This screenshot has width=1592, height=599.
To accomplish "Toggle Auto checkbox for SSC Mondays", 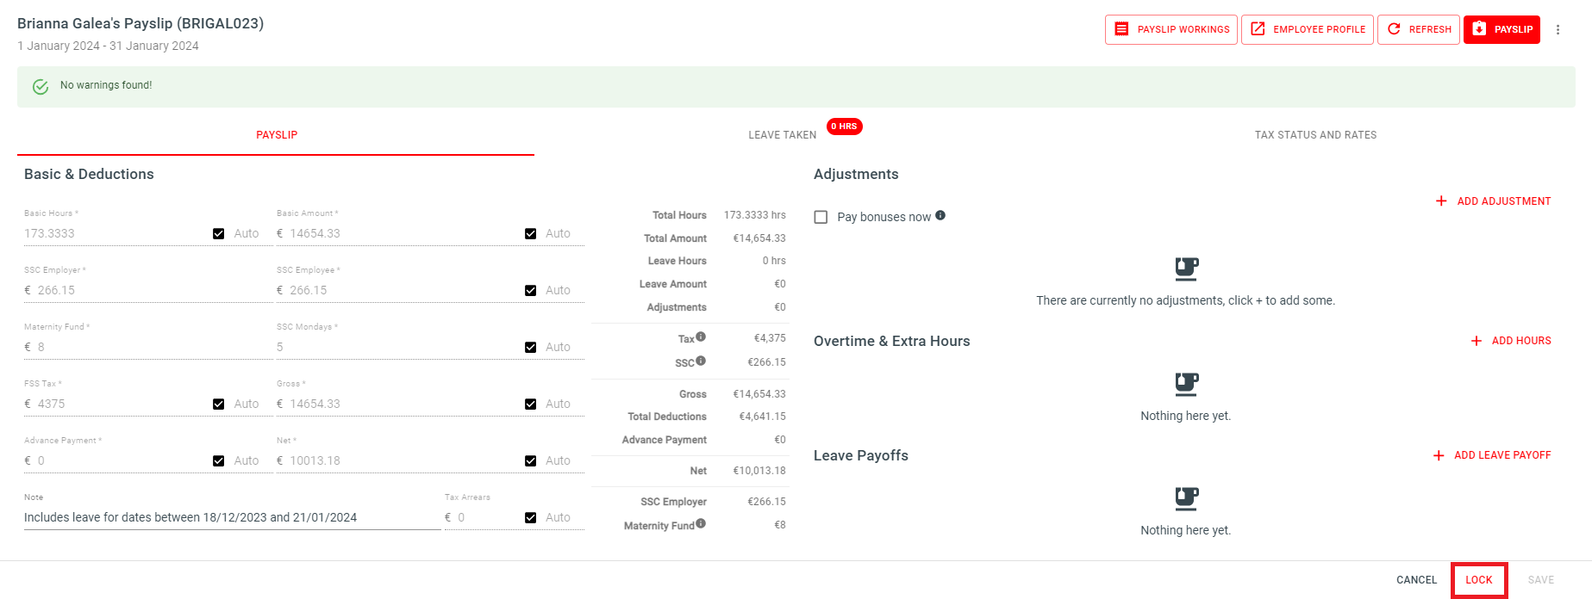I will [531, 348].
